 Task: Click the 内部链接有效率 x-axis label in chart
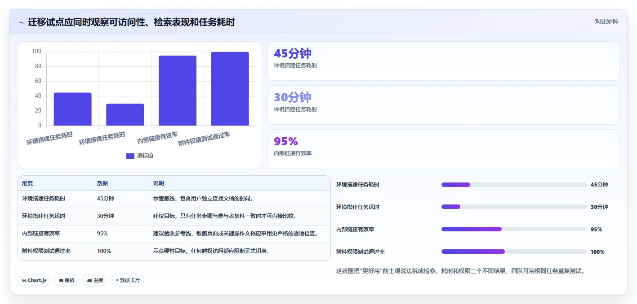(x=157, y=138)
